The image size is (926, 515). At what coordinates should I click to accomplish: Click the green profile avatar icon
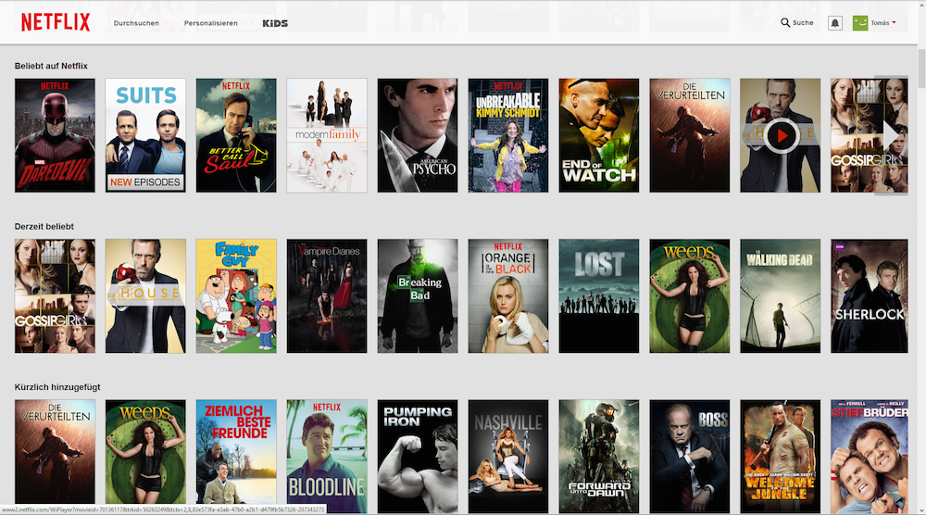click(x=860, y=23)
